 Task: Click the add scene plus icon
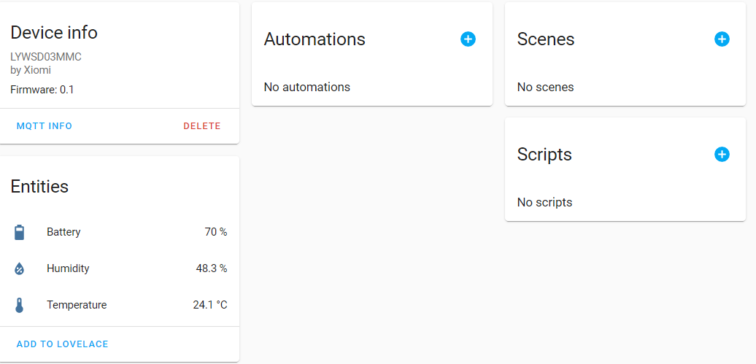coord(722,39)
